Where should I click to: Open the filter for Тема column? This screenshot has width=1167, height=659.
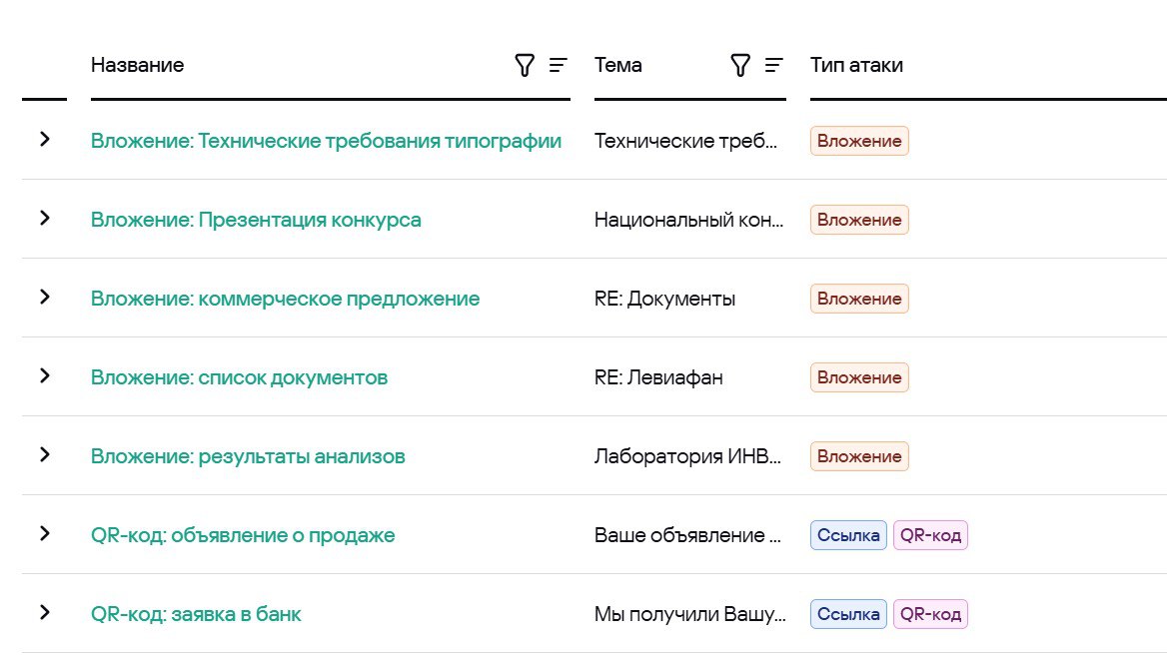click(x=740, y=66)
